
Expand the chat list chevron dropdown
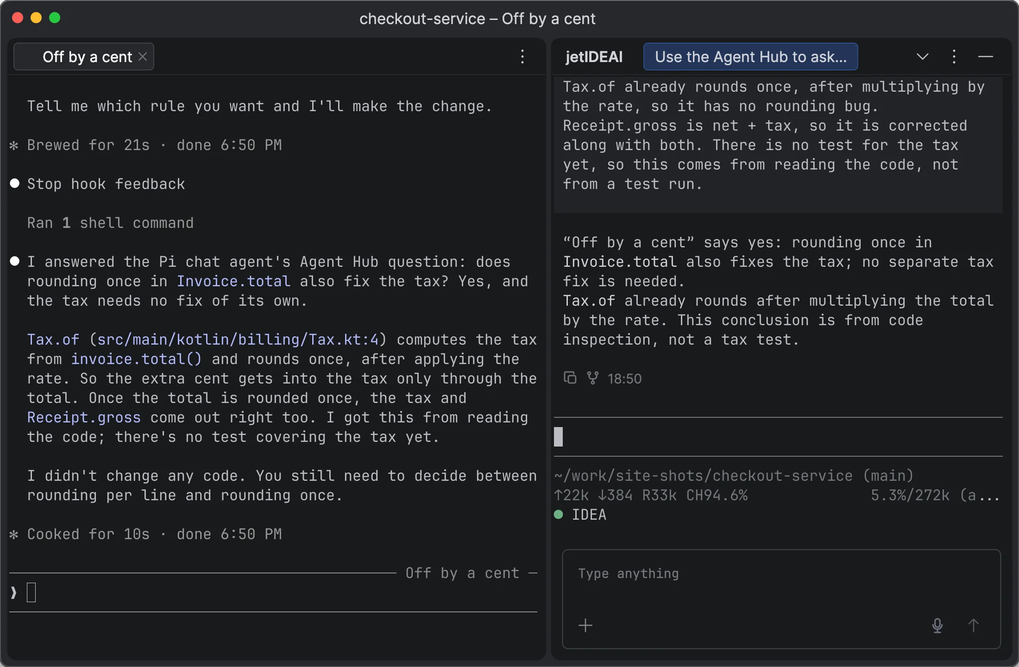coord(923,57)
